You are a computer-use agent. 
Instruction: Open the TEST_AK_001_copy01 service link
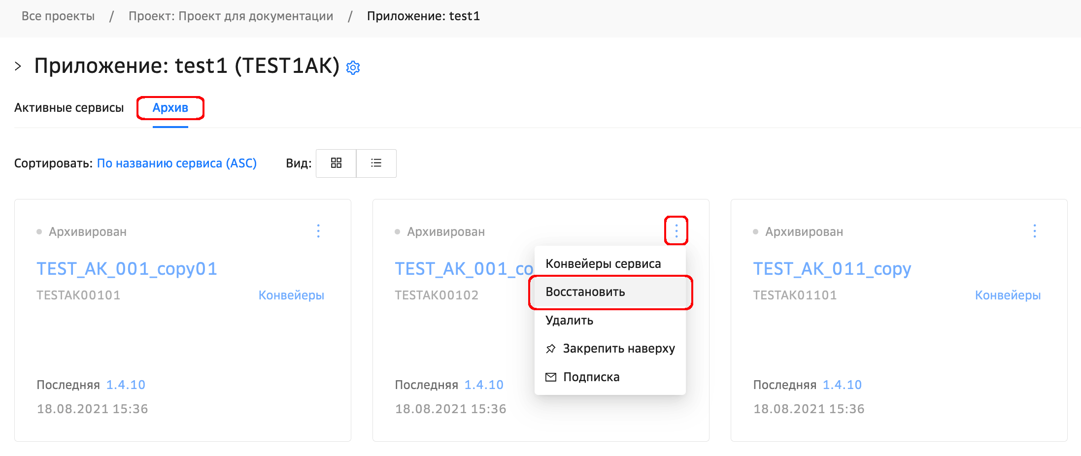[x=127, y=269]
